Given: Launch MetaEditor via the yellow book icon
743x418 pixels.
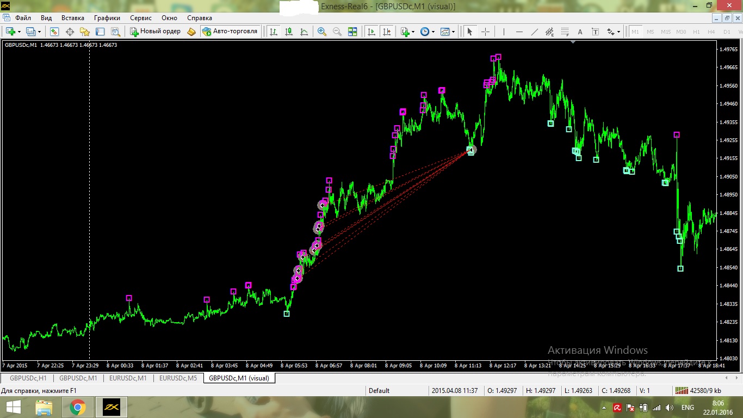Looking at the screenshot, I should (x=191, y=32).
